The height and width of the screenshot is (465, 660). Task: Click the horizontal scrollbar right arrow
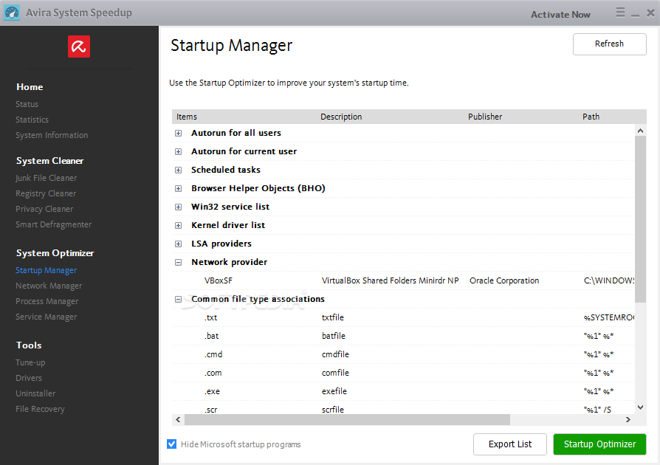point(628,419)
